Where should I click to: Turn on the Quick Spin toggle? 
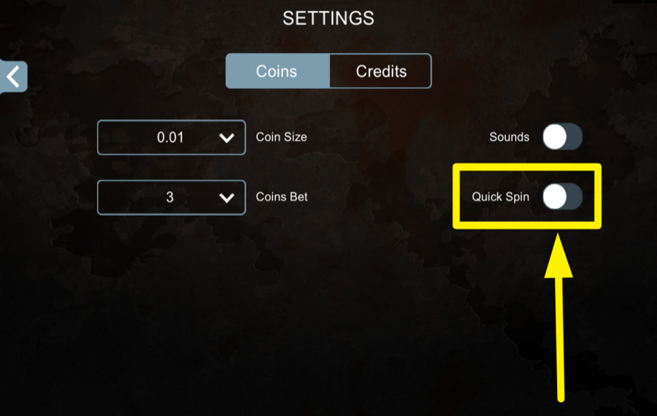[x=562, y=196]
